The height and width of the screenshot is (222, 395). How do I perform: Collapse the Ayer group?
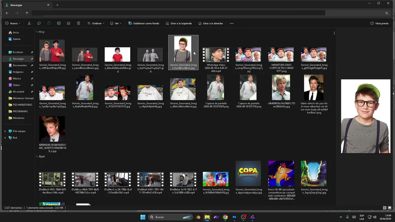click(x=37, y=156)
